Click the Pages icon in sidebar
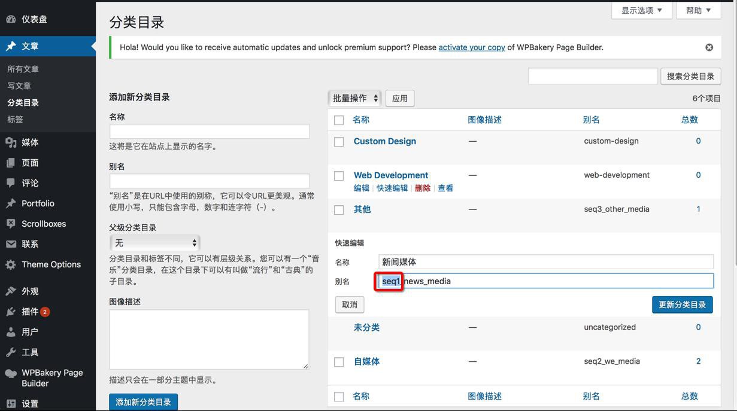Viewport: 737px width, 411px height. pyautogui.click(x=11, y=163)
